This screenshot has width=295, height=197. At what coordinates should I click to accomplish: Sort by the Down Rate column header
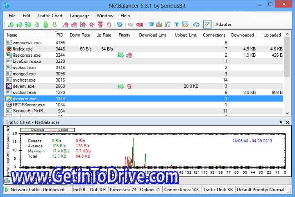click(x=79, y=35)
